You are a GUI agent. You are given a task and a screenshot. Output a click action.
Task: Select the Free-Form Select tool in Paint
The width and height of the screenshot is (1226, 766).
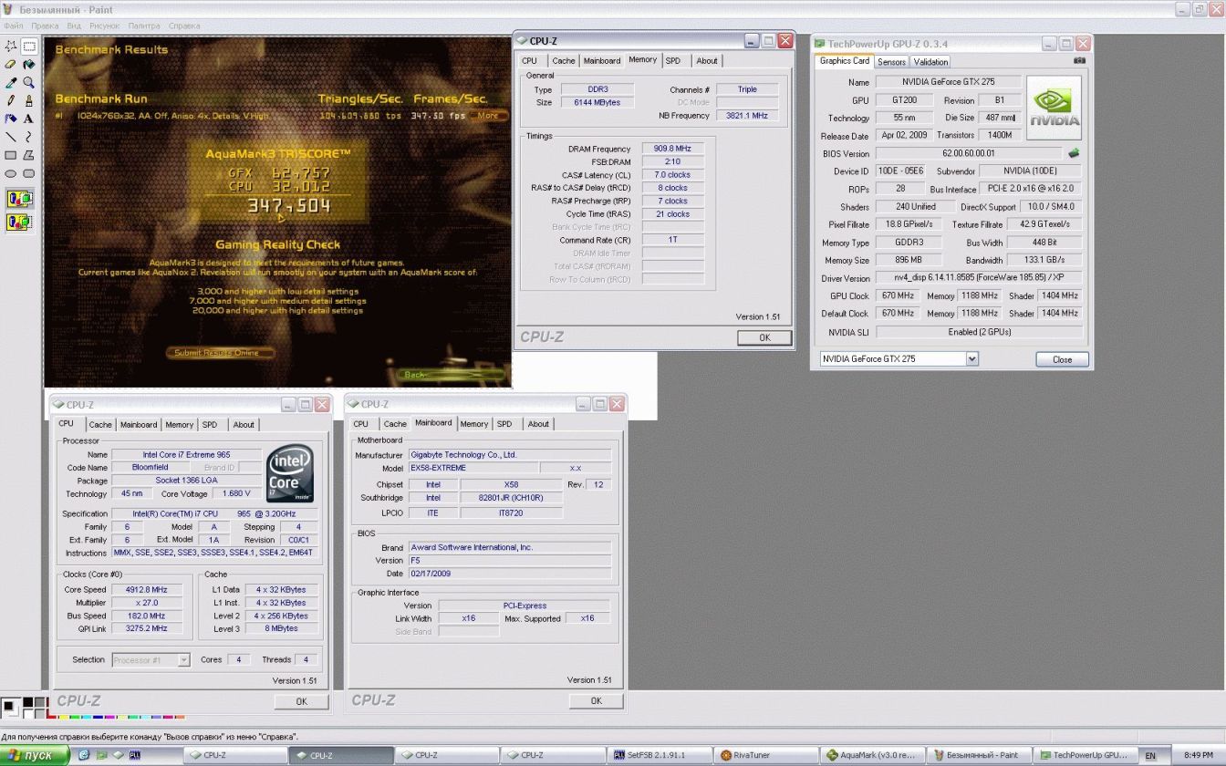[11, 46]
